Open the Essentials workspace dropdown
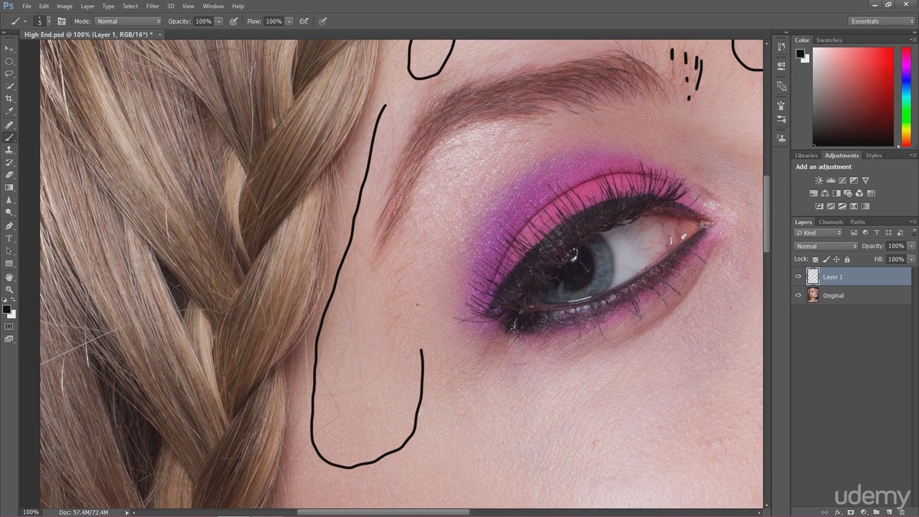 (882, 22)
